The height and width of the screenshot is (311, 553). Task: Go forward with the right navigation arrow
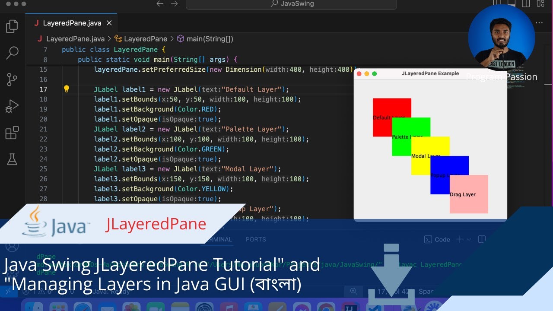click(174, 3)
